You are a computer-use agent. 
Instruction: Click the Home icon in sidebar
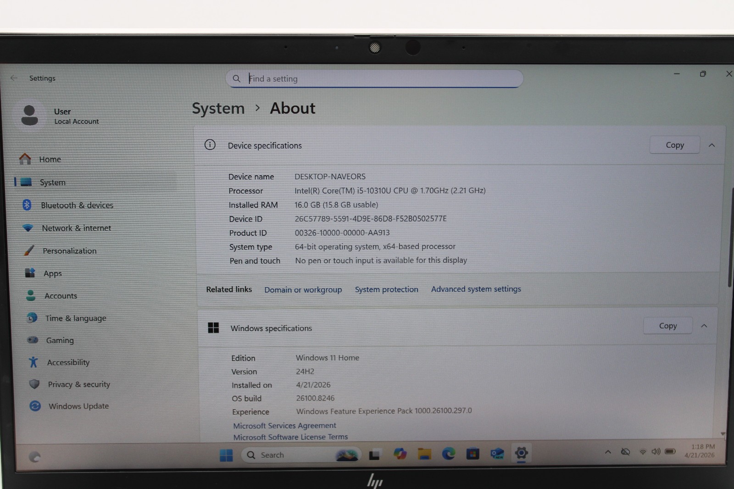pos(25,159)
